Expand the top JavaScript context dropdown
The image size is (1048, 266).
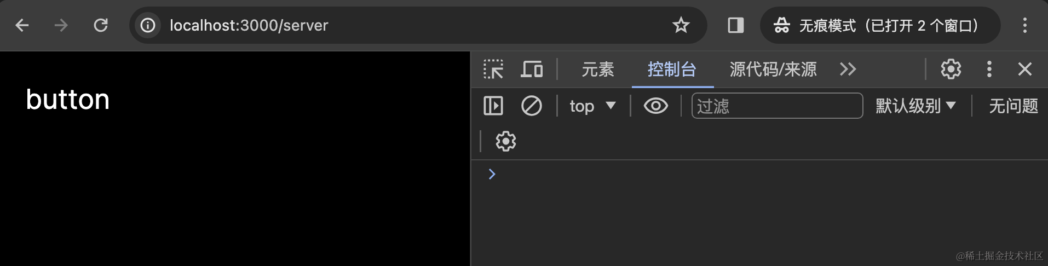click(592, 106)
